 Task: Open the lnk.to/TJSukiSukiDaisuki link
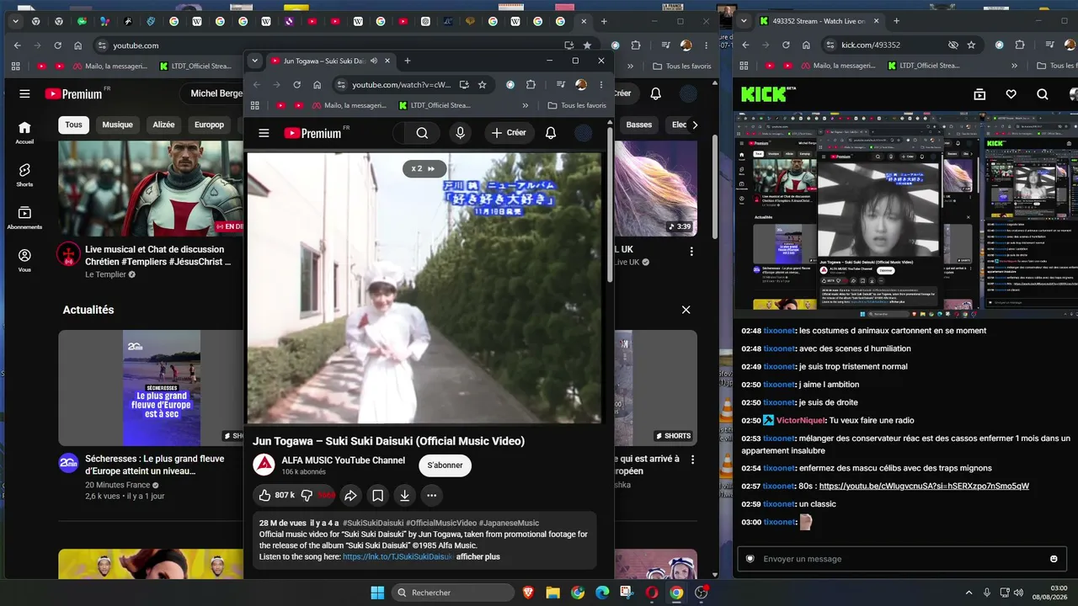398,557
